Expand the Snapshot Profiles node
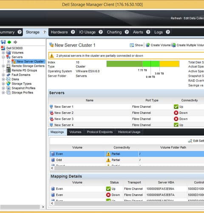Viewport: 204px width, 213px height. point(3,88)
